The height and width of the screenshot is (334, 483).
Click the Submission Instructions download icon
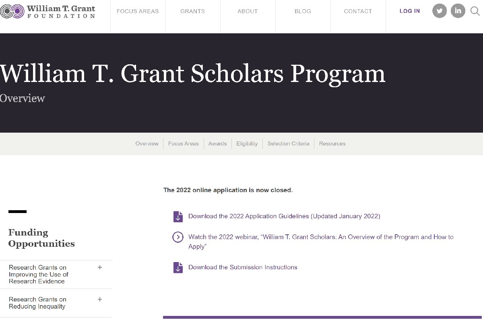pos(178,268)
